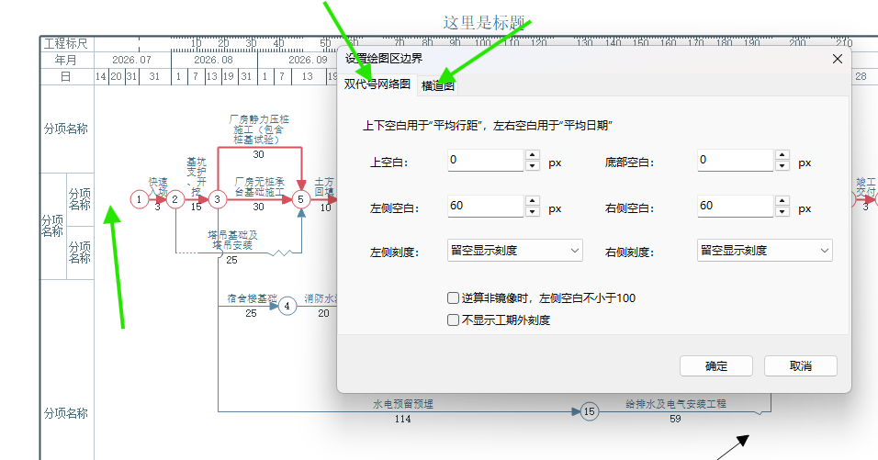Viewport: 878px width, 460px height.
Task: Select network node 15 in diagram
Action: 589,412
